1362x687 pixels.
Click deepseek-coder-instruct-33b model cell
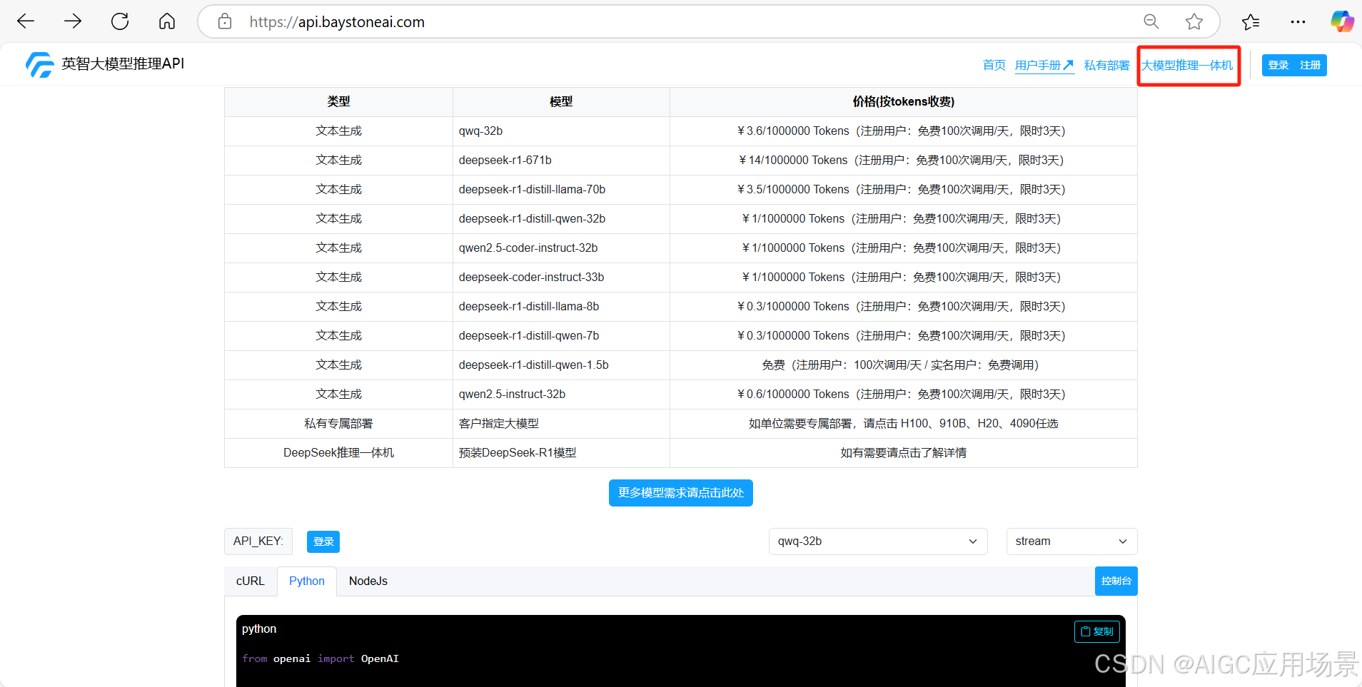(x=561, y=278)
